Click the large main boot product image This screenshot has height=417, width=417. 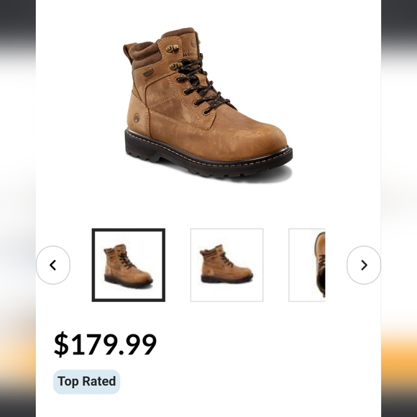pos(208,104)
